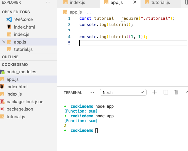Viewport: 188px width, 151px height.
Task: Click terminal output value 2
Action: tap(65, 126)
